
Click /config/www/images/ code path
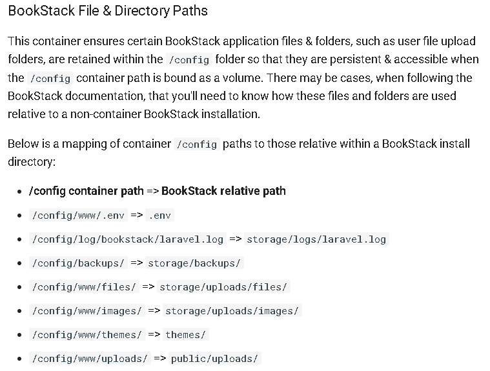coord(87,311)
